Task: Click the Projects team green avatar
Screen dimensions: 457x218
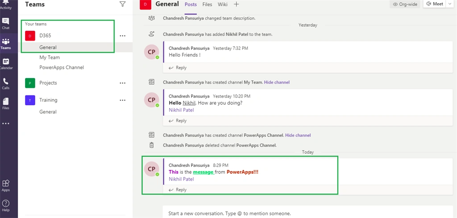Action: coord(30,83)
